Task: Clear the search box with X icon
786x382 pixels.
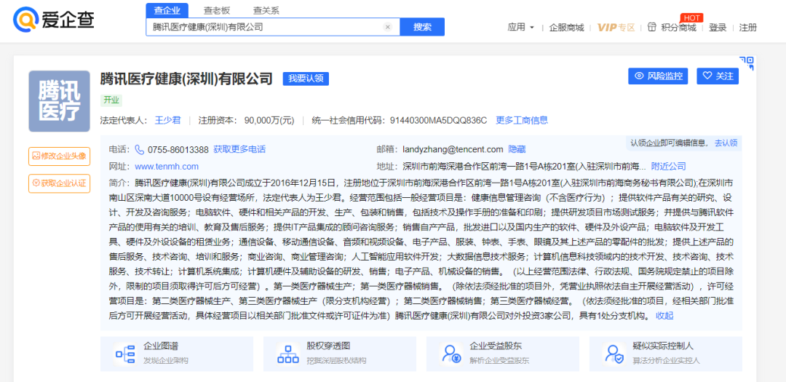Action: pos(387,27)
